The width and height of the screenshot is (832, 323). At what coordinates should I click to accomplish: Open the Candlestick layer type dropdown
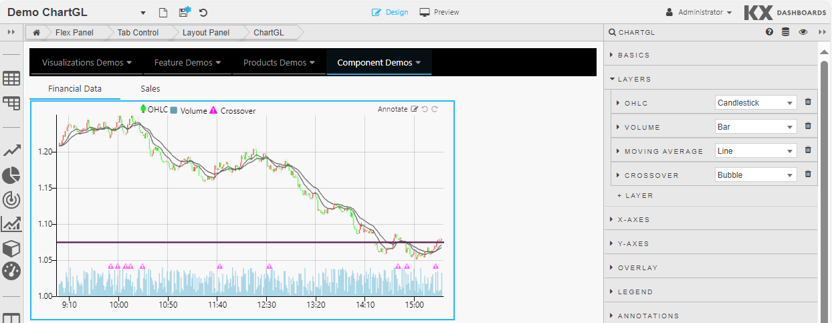(x=755, y=103)
